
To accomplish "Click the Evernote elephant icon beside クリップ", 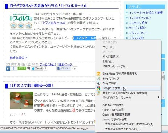I will 29,68.
